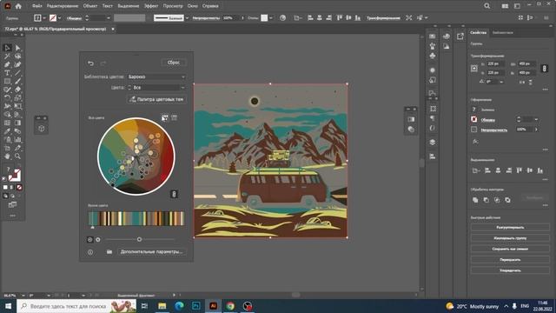Select the Hand tool
The image size is (556, 313).
(7, 156)
